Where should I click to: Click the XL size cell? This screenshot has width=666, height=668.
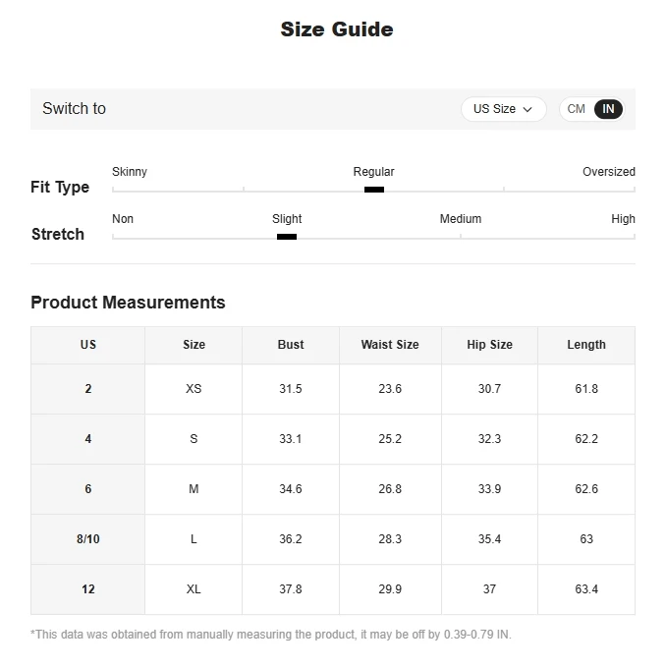point(194,589)
